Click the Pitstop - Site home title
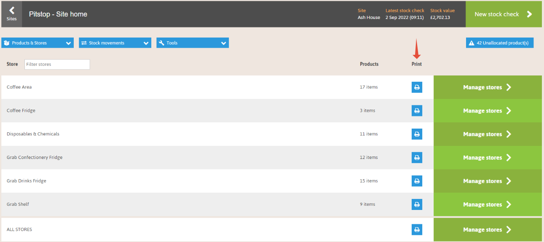 pos(58,14)
